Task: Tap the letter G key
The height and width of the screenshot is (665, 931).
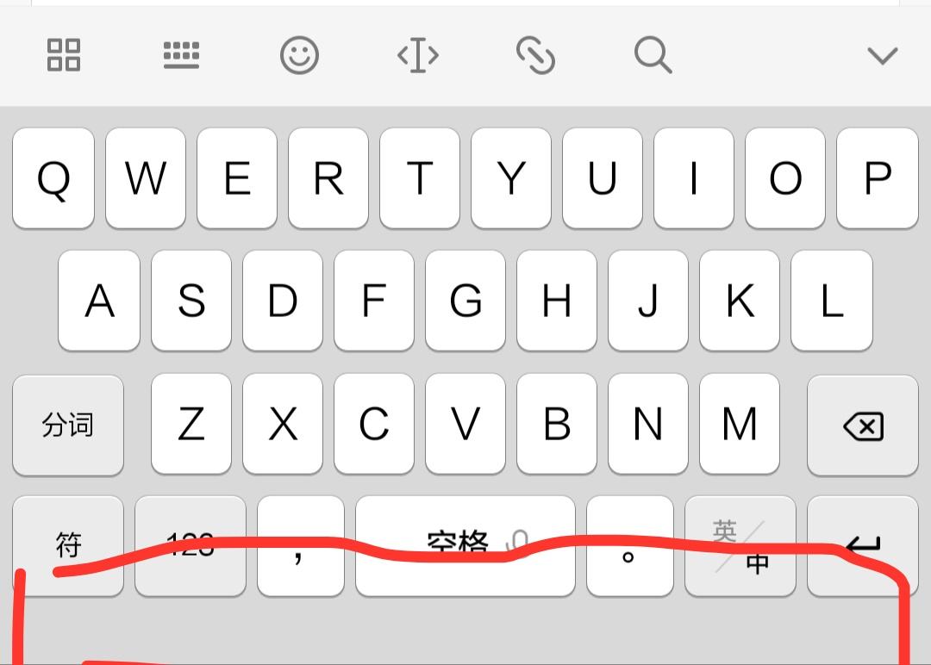Action: point(465,300)
